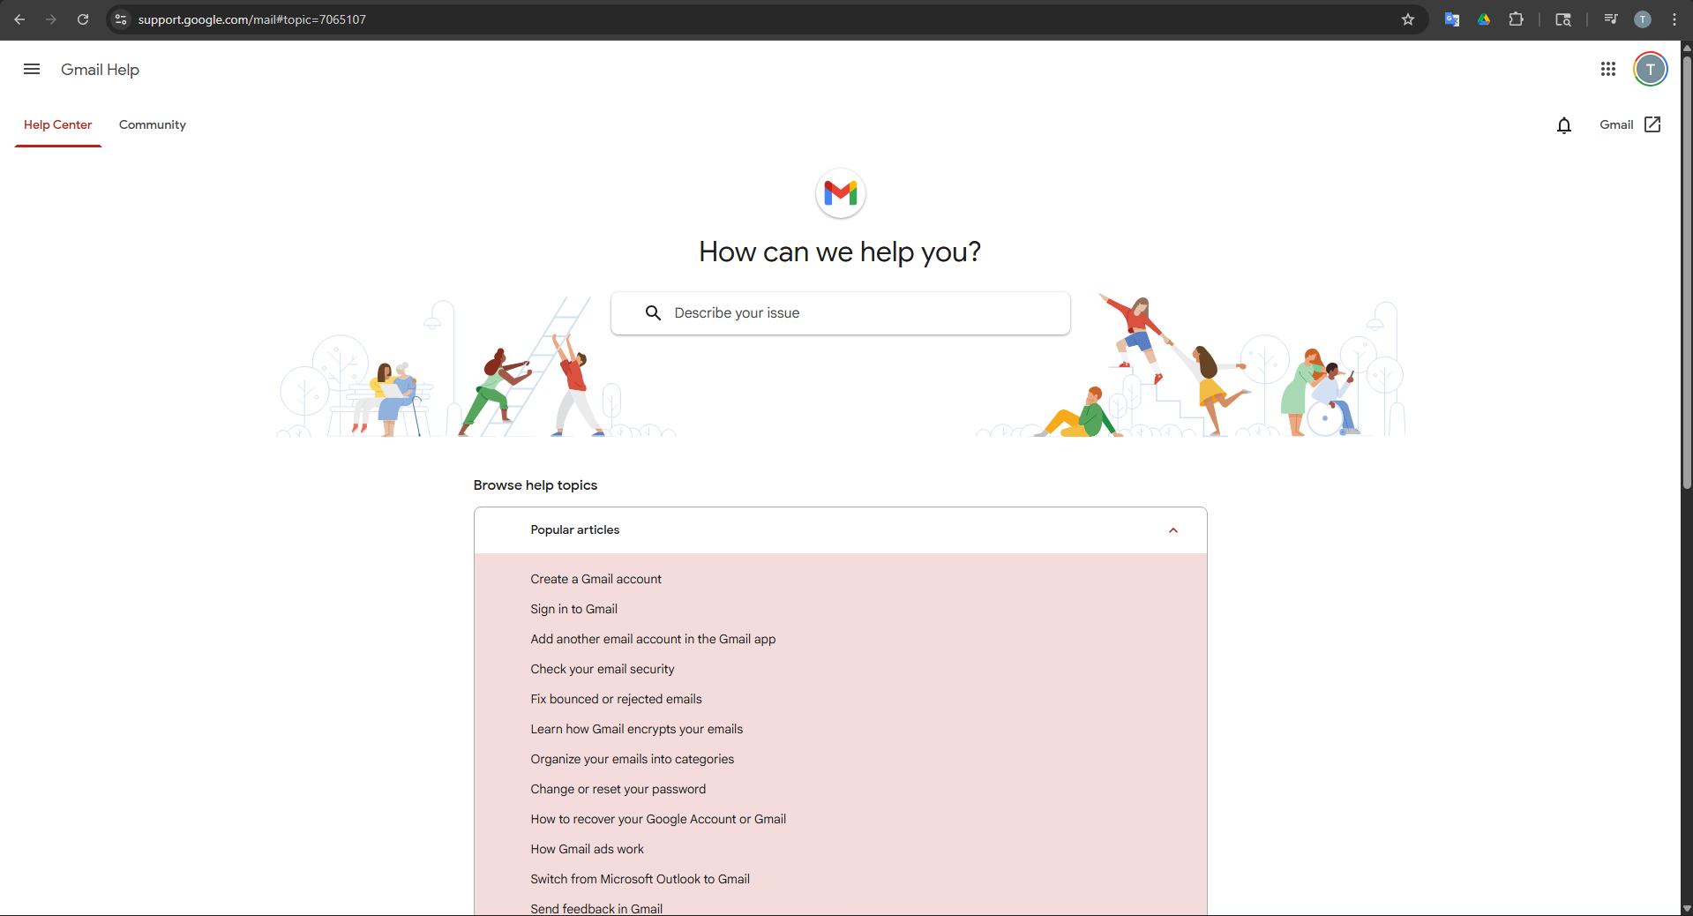Open Learn how Gmail encrypts your emails
The width and height of the screenshot is (1693, 916).
[x=636, y=729]
